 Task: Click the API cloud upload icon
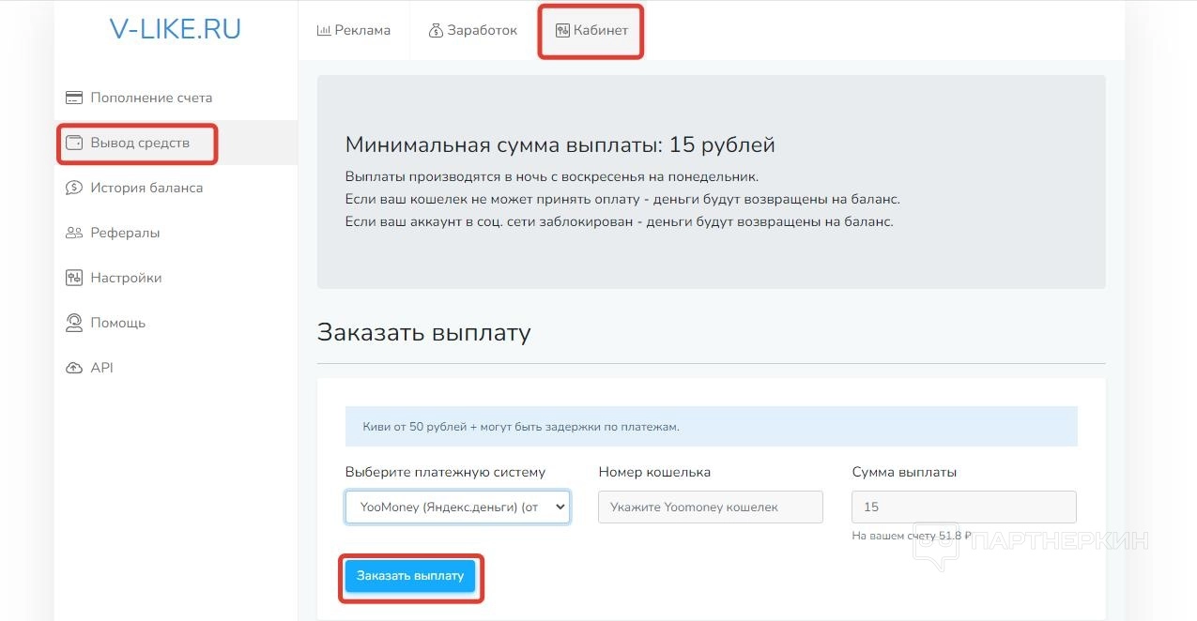tap(74, 368)
